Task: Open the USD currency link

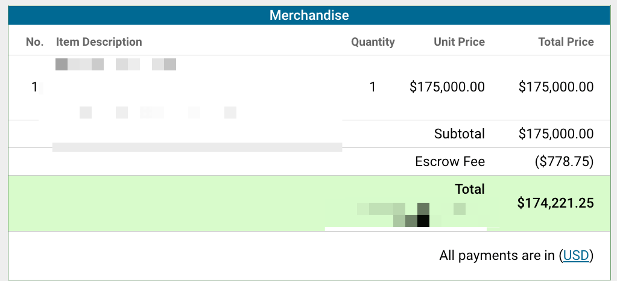Action: click(575, 256)
